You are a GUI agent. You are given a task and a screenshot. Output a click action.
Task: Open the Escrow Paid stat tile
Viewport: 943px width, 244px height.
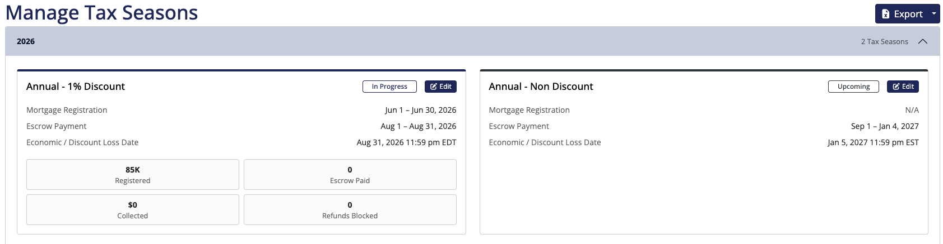pyautogui.click(x=350, y=175)
